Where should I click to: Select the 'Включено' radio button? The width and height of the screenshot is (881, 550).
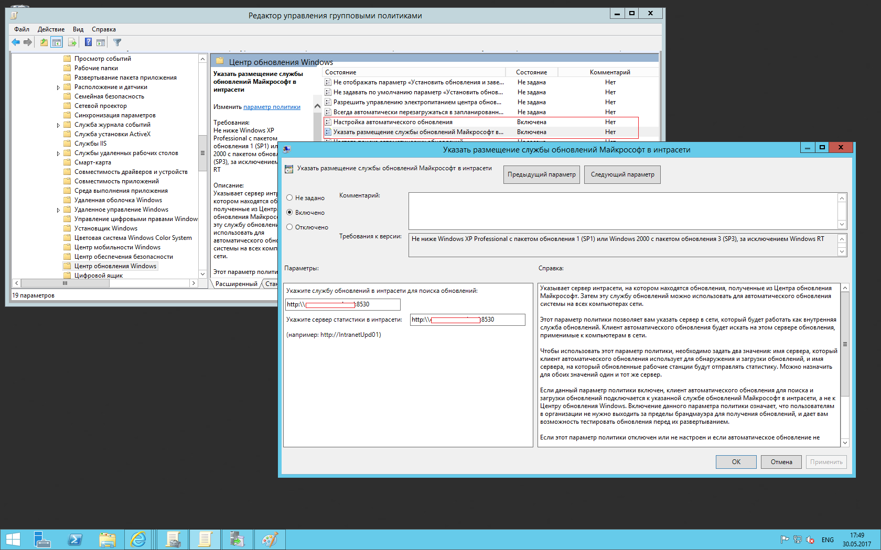point(289,213)
